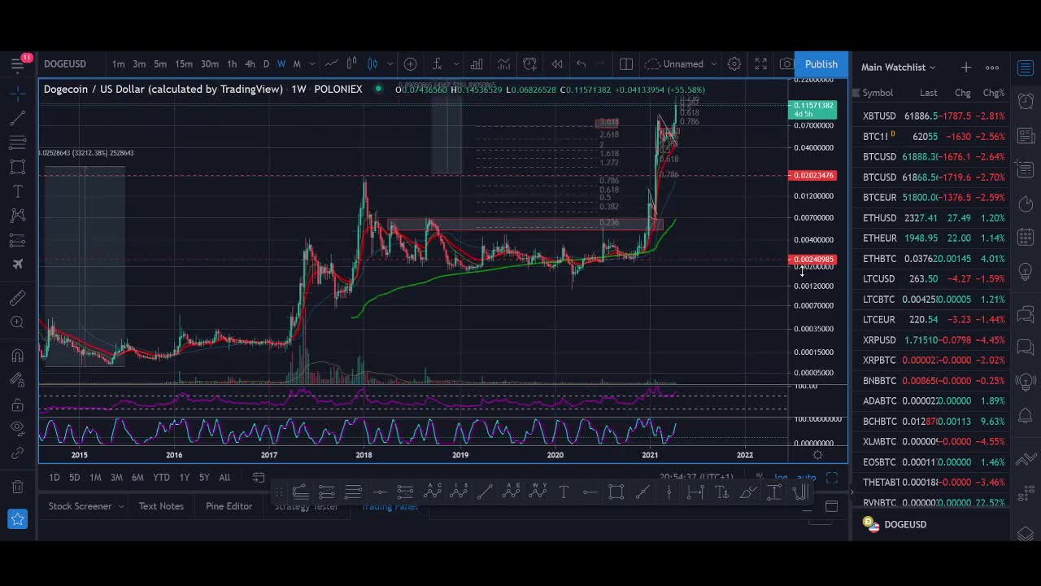Viewport: 1041px width, 586px height.
Task: Set the date range to 1D
Action: pyautogui.click(x=54, y=478)
